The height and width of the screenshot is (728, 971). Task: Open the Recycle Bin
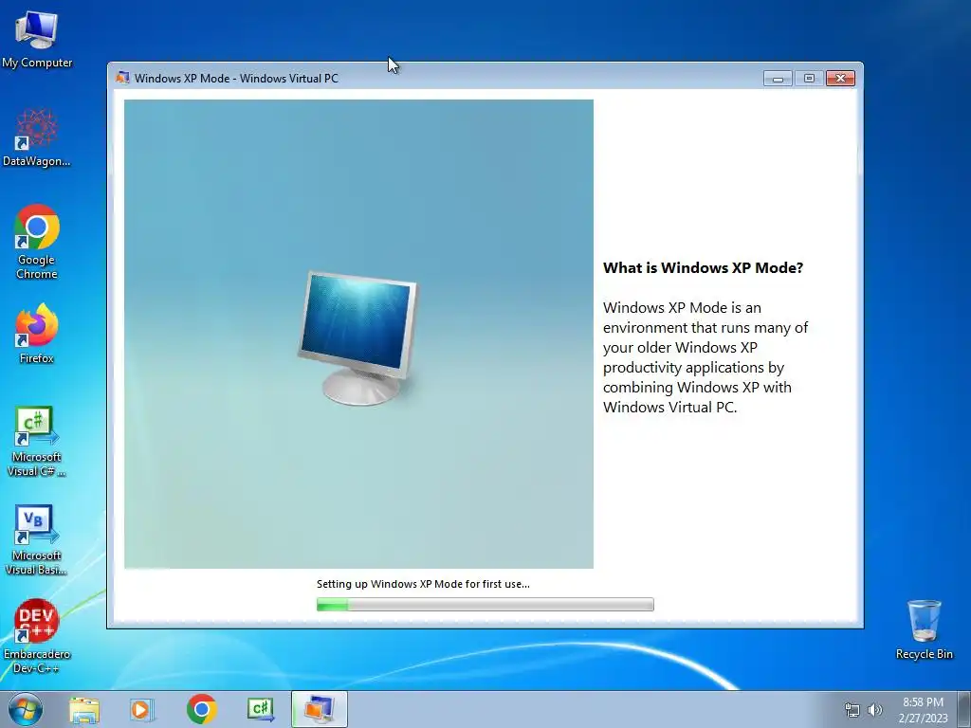pyautogui.click(x=924, y=629)
